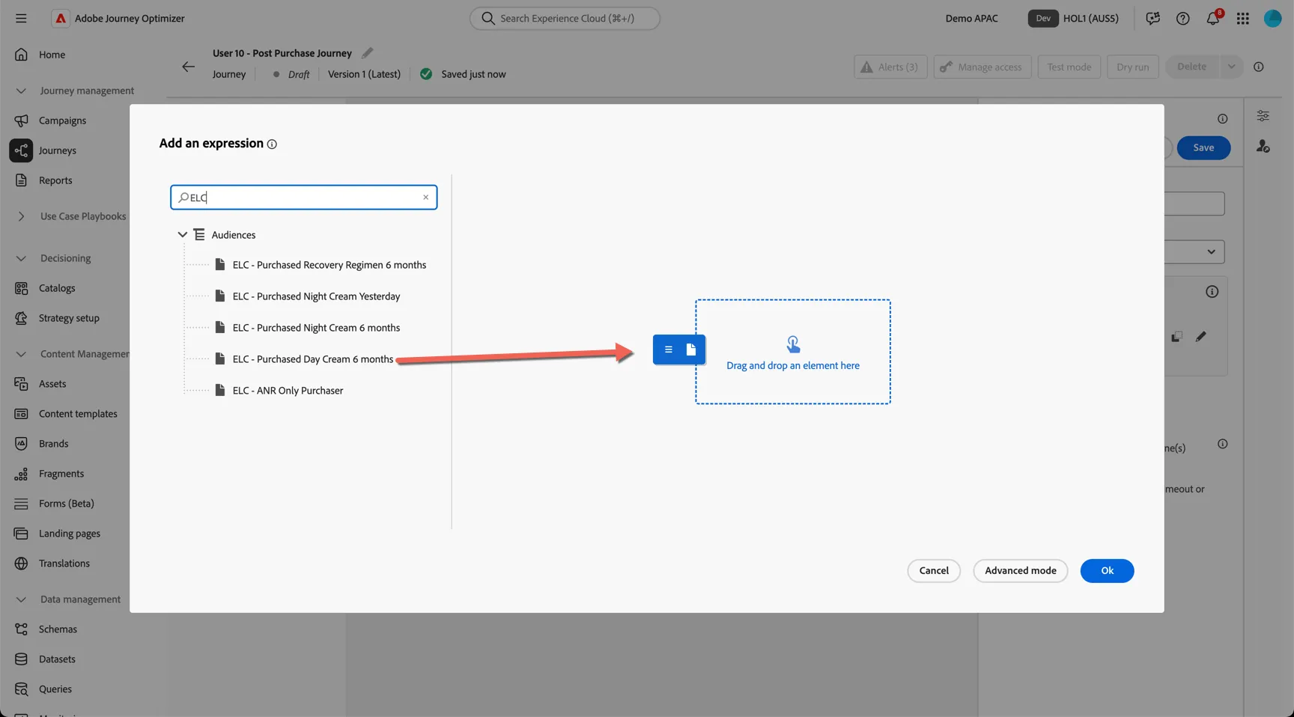Collapse the Audiences tree node

(182, 235)
